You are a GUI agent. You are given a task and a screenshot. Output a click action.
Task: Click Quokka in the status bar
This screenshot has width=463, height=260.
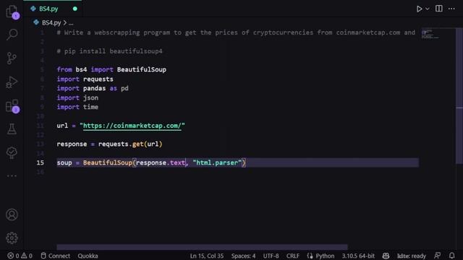(x=88, y=256)
